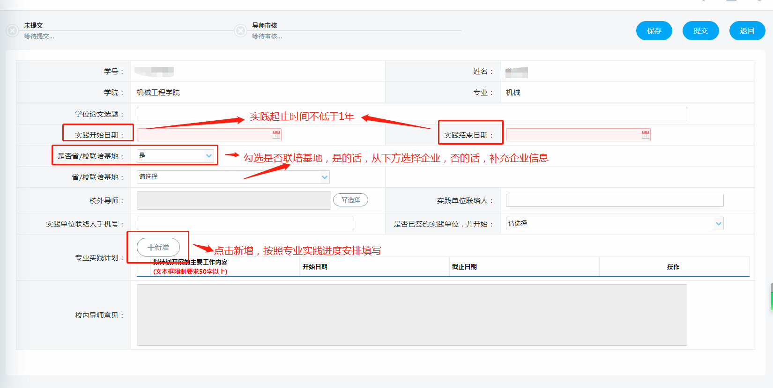Focus the 学位论文选题 text field
Image resolution: width=773 pixels, height=388 pixels.
[x=411, y=114]
